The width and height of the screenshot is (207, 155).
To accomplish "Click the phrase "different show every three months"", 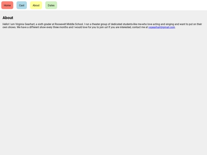I will 48,27.
